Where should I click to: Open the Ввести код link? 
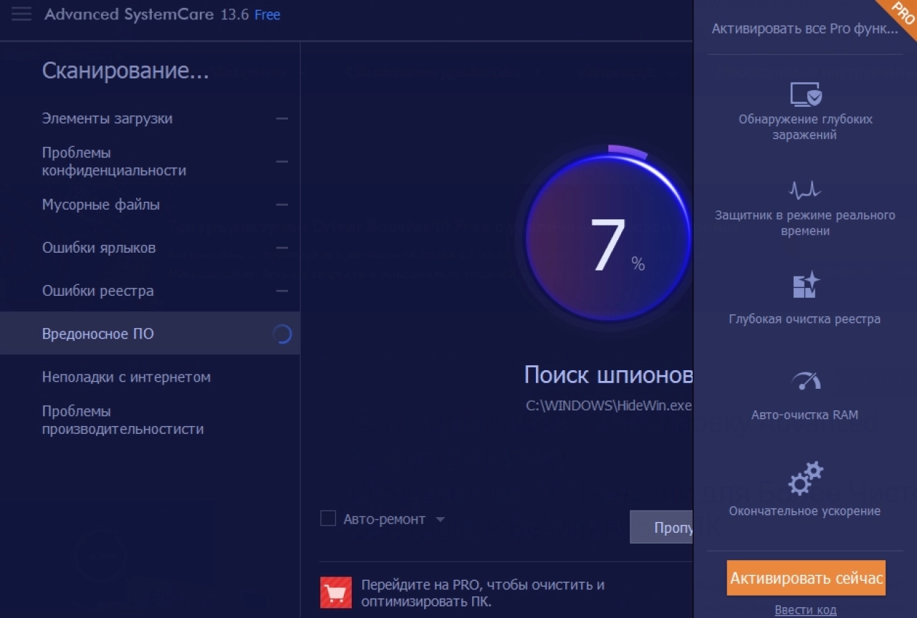pyautogui.click(x=805, y=610)
